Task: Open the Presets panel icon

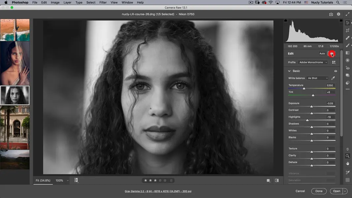Action: point(347,83)
